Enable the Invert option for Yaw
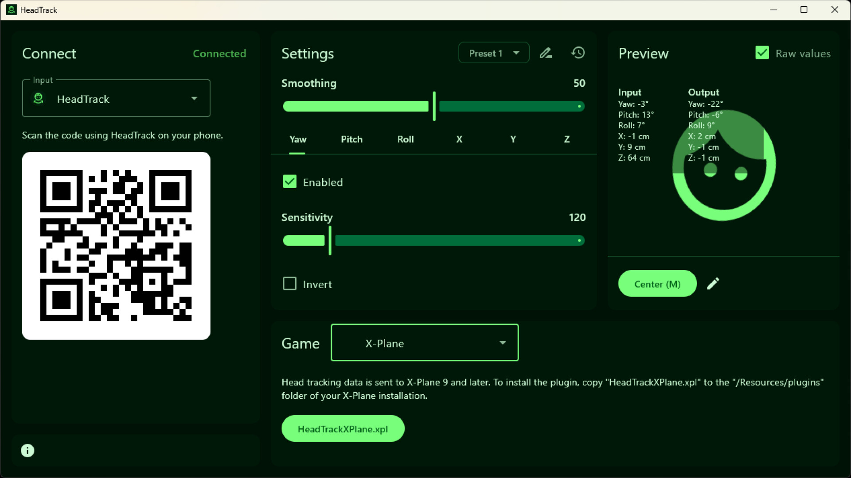 click(x=289, y=283)
